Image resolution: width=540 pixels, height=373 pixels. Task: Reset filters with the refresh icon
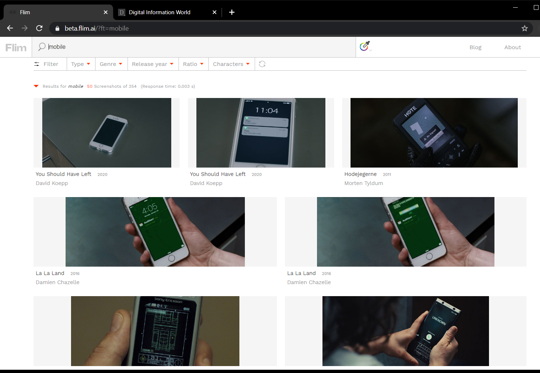(262, 64)
